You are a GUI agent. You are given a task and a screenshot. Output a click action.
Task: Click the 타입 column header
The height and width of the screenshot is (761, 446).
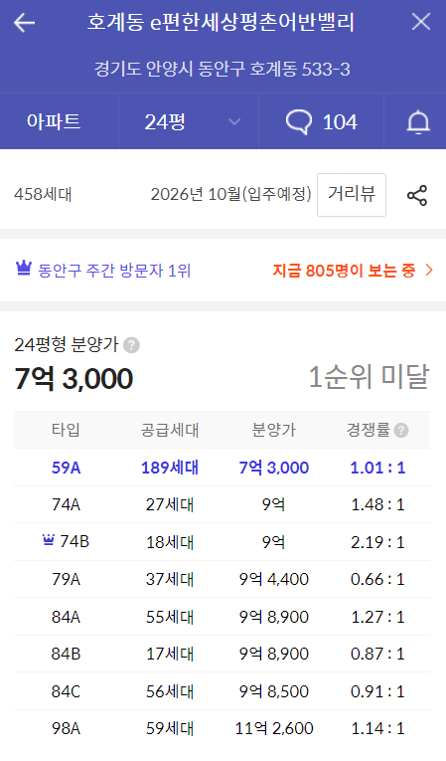66,430
